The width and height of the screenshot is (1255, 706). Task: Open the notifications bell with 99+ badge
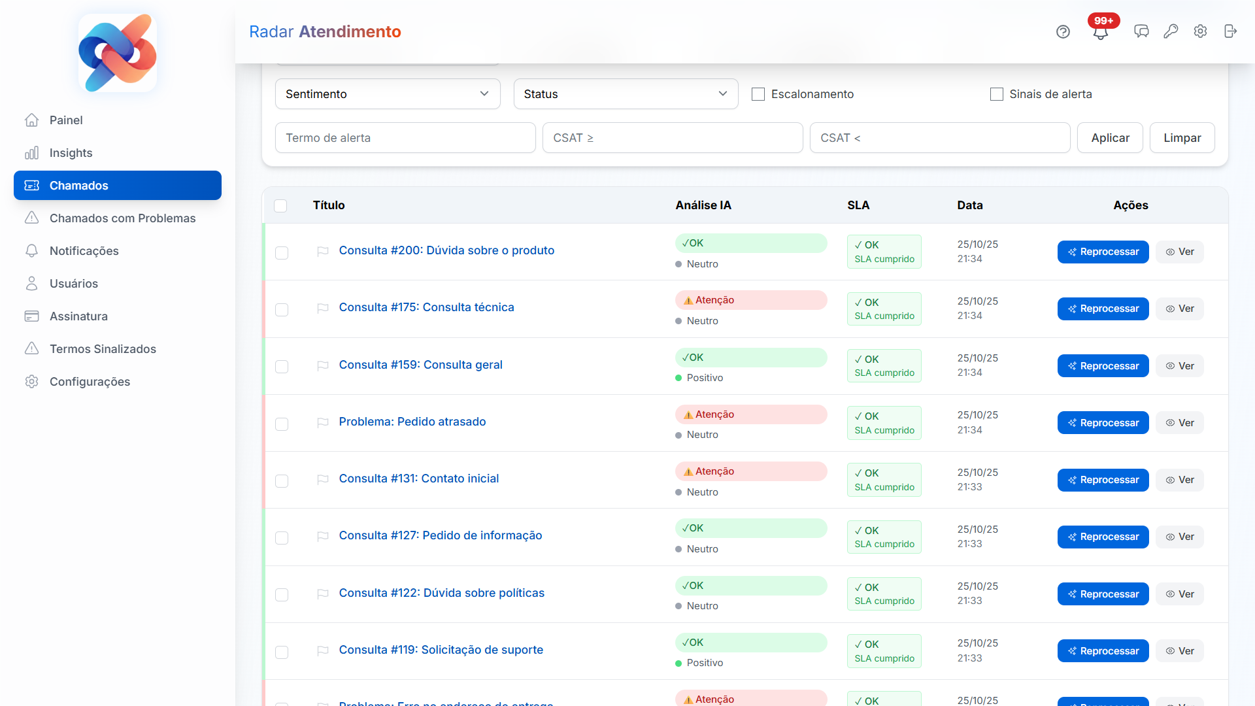(1100, 31)
